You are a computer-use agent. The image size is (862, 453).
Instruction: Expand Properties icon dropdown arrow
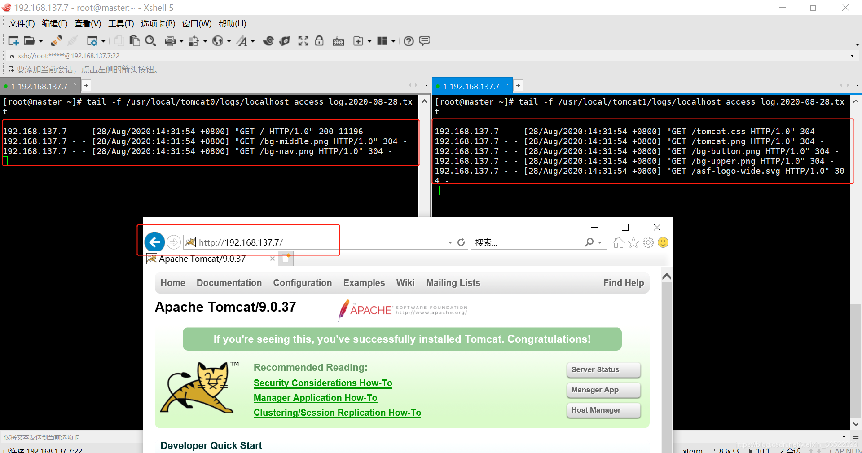103,41
